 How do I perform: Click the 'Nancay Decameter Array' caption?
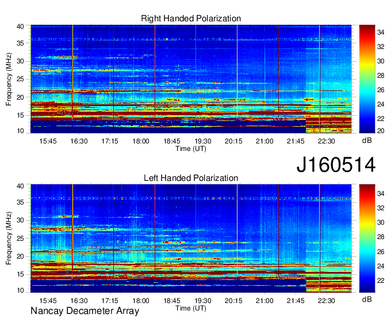(85, 311)
